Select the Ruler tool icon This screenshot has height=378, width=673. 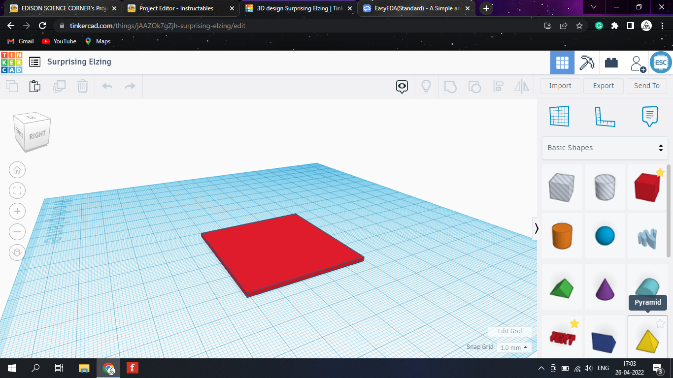point(605,116)
